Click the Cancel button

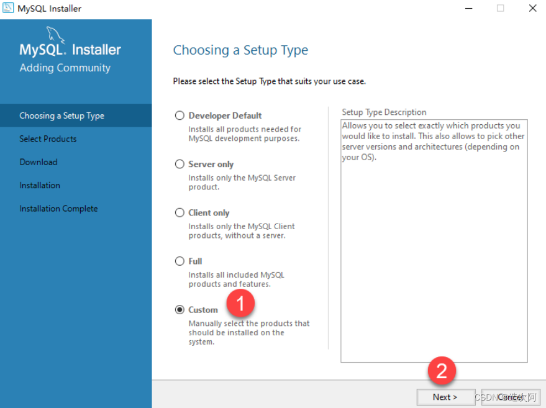(x=511, y=397)
